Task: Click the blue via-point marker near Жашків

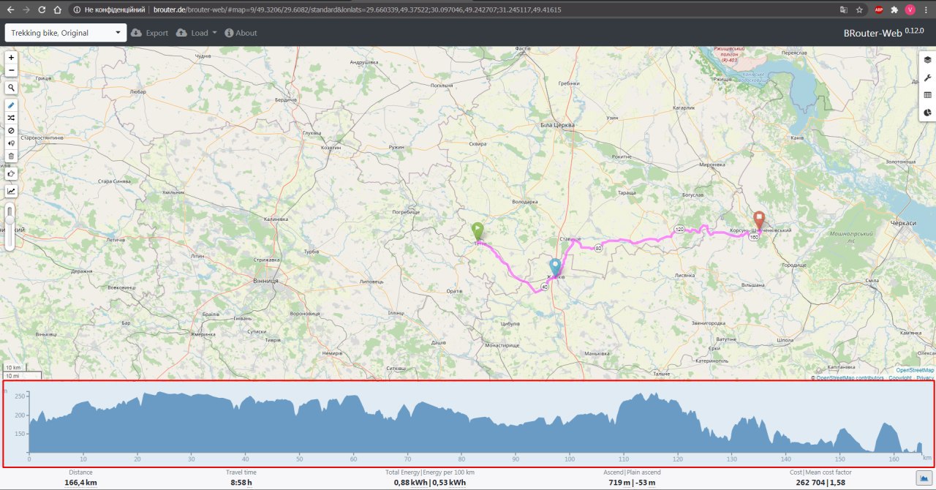Action: coord(555,268)
